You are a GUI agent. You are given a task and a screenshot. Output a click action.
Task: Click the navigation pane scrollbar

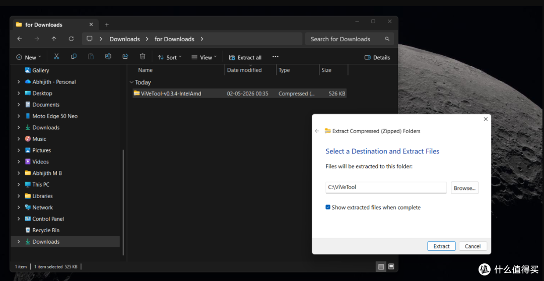123,203
